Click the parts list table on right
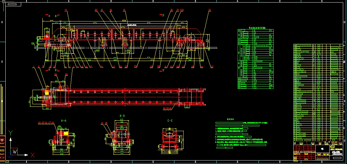 coord(319,93)
